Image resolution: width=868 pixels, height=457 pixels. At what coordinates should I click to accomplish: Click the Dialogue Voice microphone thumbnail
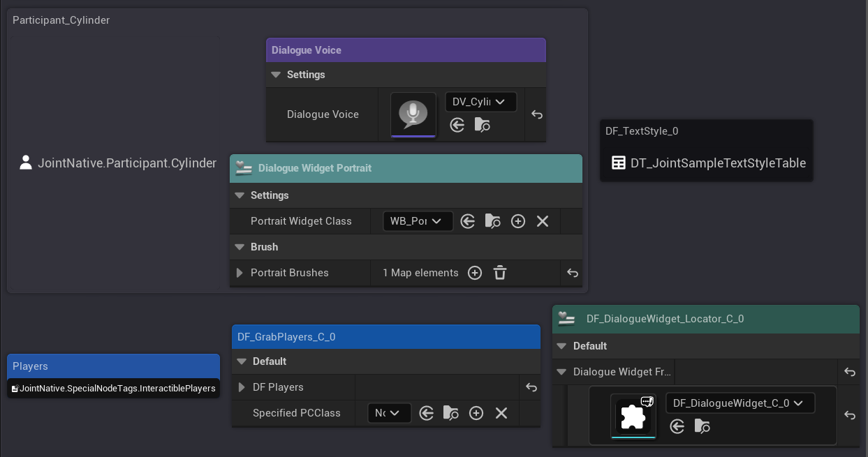413,114
